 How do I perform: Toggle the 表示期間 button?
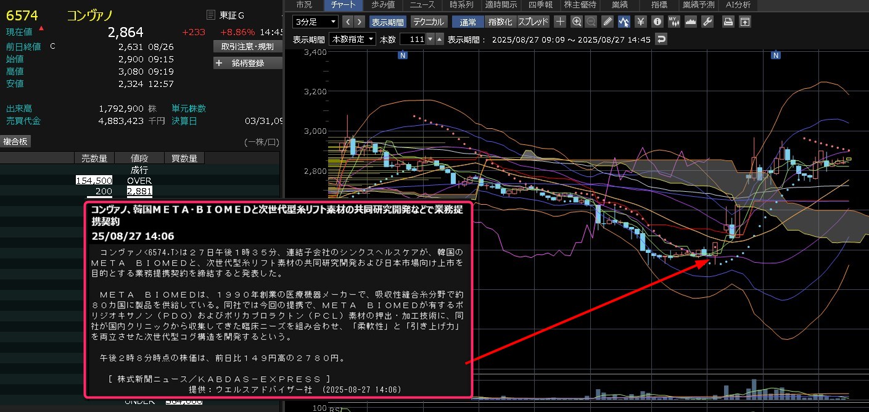[x=387, y=22]
